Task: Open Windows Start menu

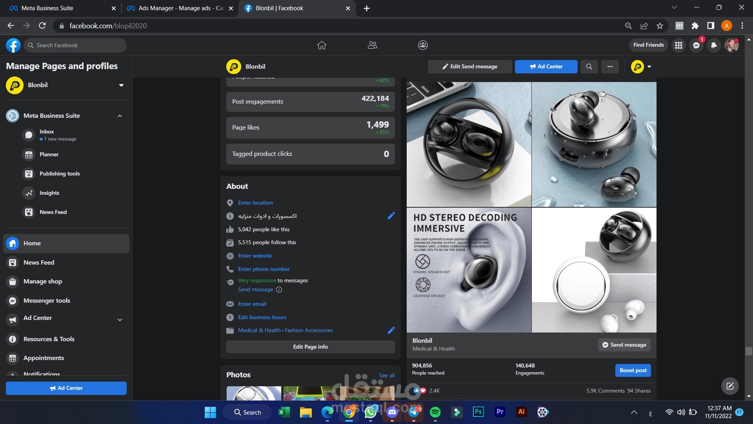Action: tap(210, 412)
